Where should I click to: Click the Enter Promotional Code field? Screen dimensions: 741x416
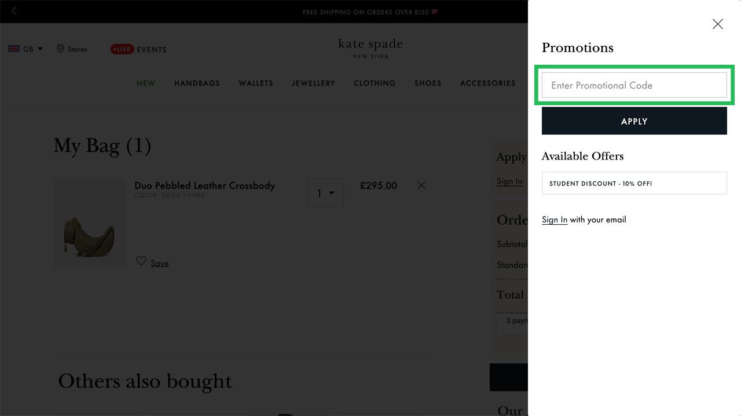click(x=634, y=85)
